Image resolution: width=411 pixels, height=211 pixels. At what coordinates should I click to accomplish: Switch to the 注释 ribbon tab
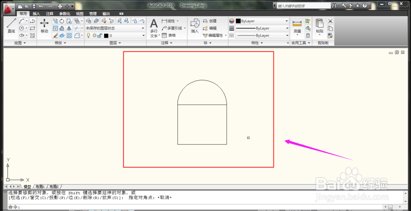[x=50, y=14]
